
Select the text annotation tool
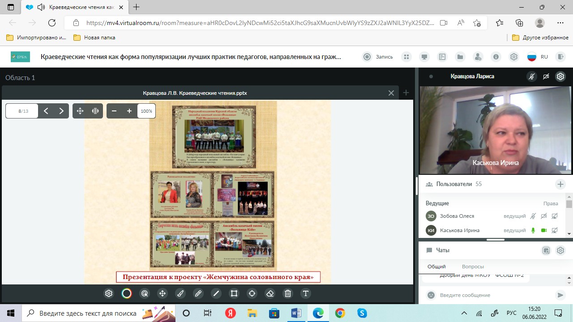click(x=306, y=293)
